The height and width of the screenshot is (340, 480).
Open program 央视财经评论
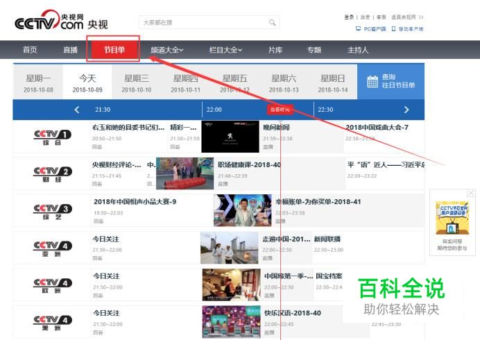[117, 164]
